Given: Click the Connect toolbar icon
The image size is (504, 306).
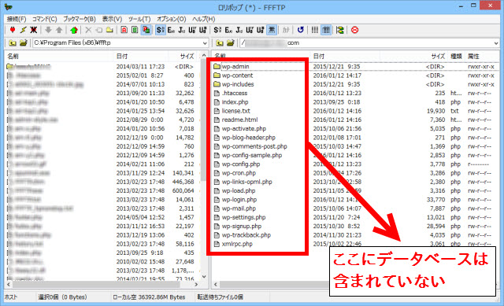Looking at the screenshot, I should coord(13,30).
